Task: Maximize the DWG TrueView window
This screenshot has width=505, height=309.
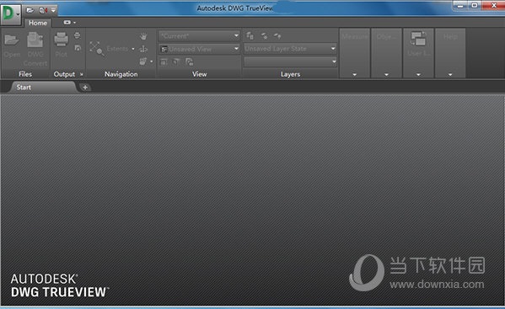Action: (x=475, y=5)
